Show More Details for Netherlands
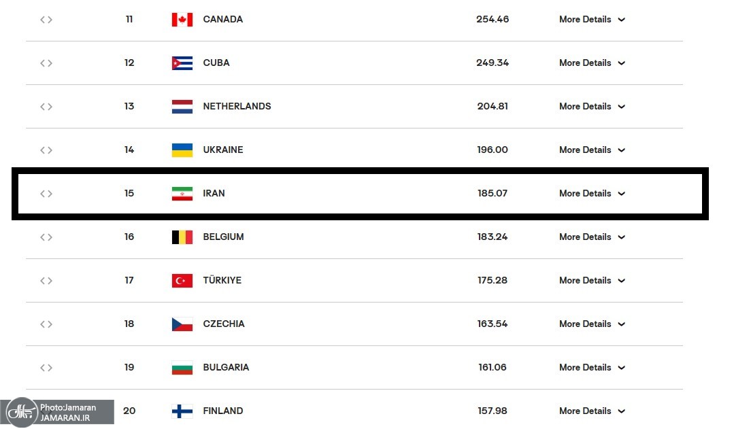Screen dimensions: 734x429 591,107
